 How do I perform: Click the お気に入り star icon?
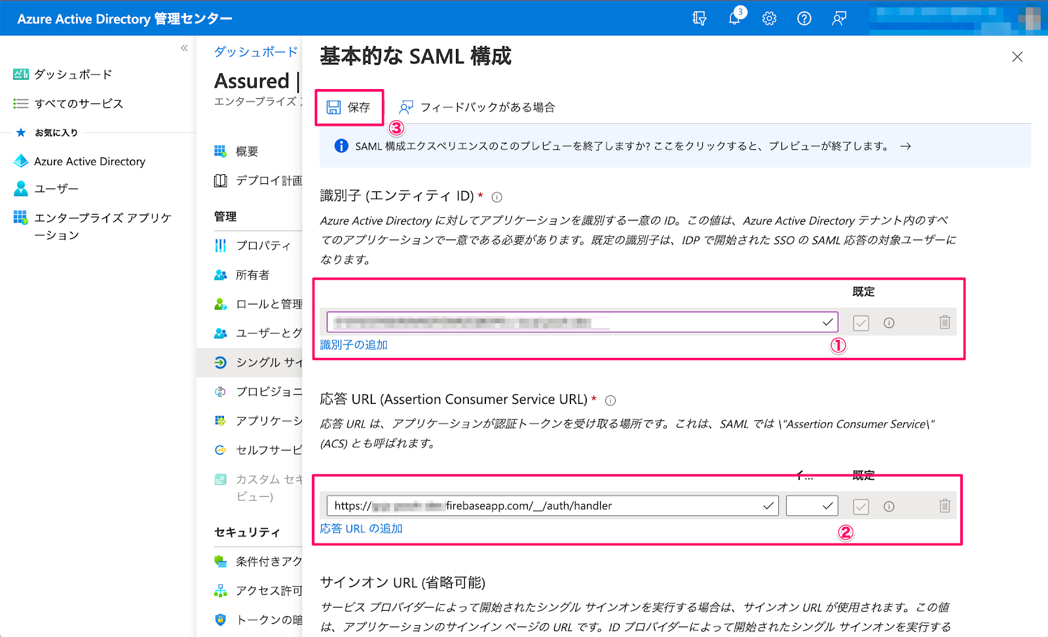click(x=21, y=132)
